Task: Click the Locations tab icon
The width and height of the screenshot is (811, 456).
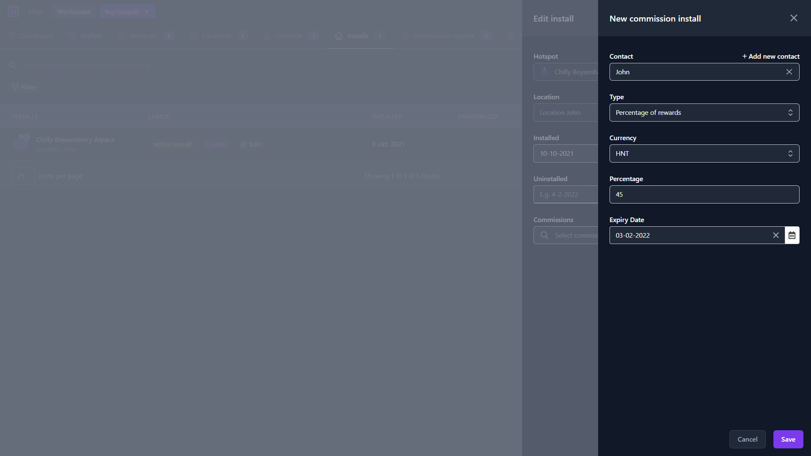Action: [x=193, y=36]
